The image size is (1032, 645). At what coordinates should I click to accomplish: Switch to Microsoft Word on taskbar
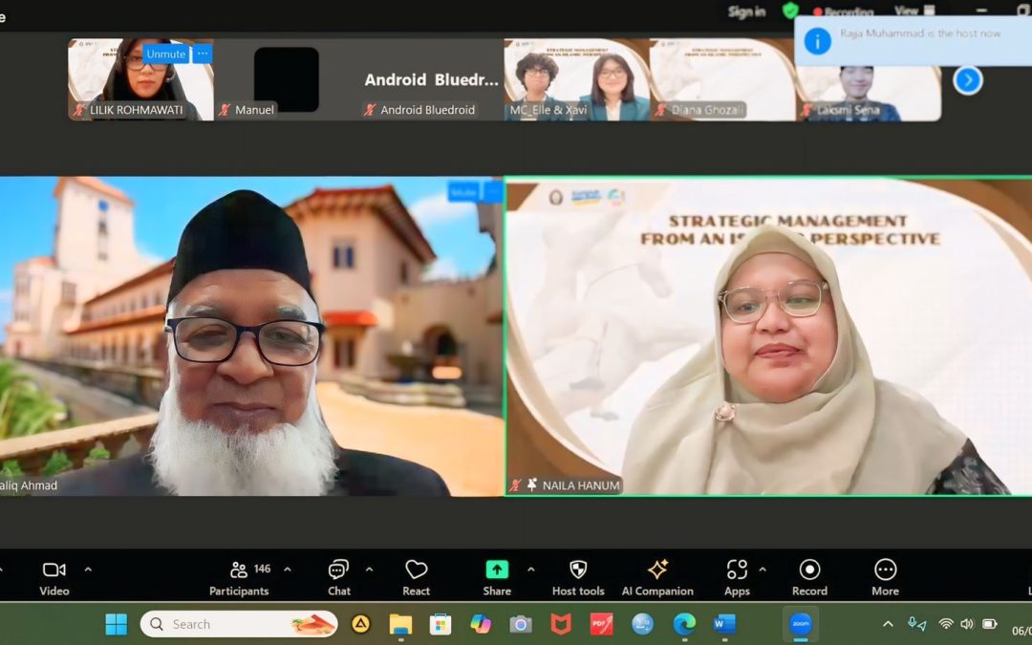tap(724, 624)
